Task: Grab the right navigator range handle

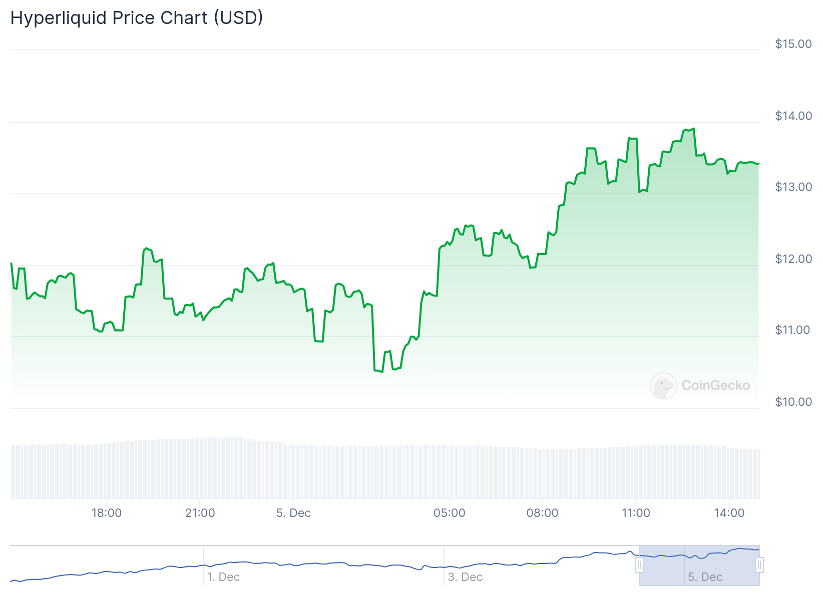Action: click(x=759, y=565)
